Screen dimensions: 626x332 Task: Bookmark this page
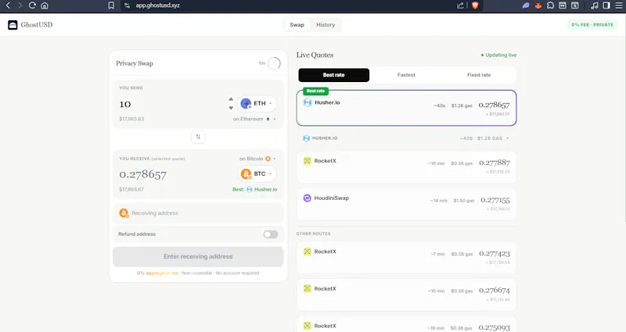[111, 5]
